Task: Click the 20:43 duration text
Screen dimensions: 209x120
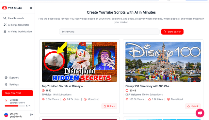Action: [133, 91]
